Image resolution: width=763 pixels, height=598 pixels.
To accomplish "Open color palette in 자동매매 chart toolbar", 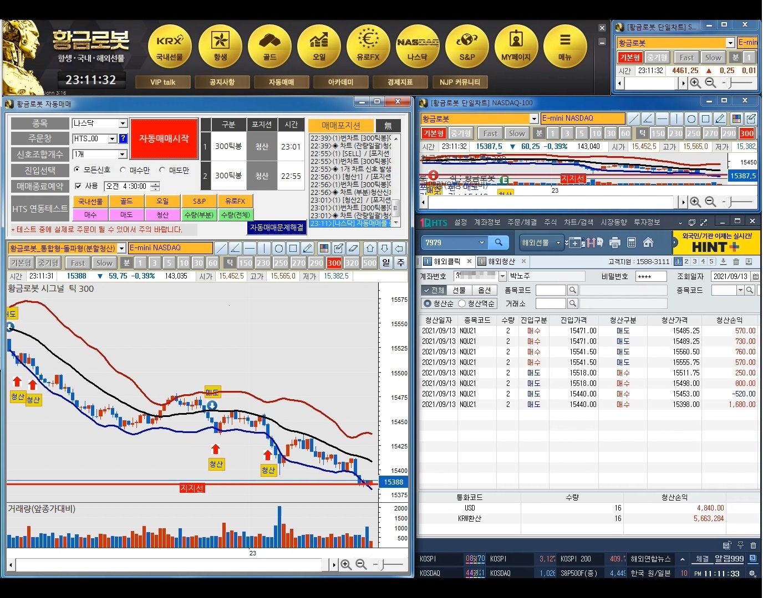I will [324, 248].
